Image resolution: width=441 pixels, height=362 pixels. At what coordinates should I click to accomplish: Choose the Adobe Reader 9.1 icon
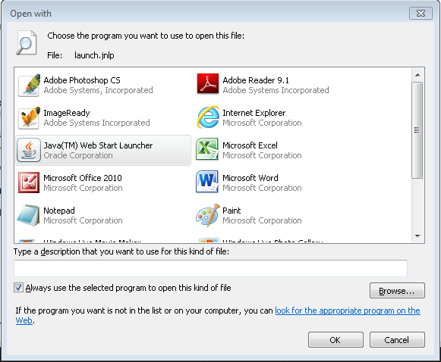pos(207,83)
